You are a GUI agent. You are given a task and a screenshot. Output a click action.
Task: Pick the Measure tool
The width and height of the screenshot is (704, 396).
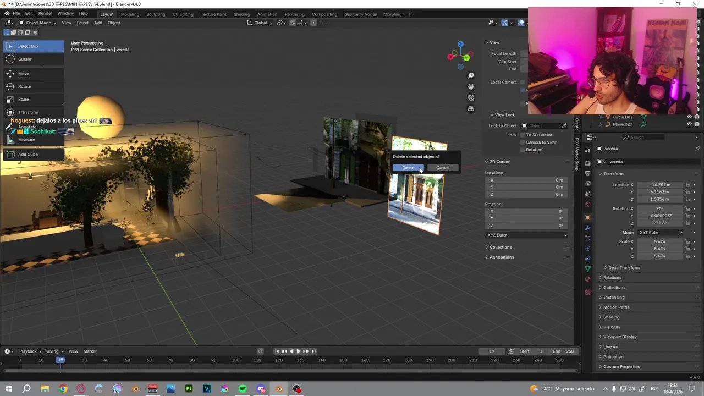point(33,140)
